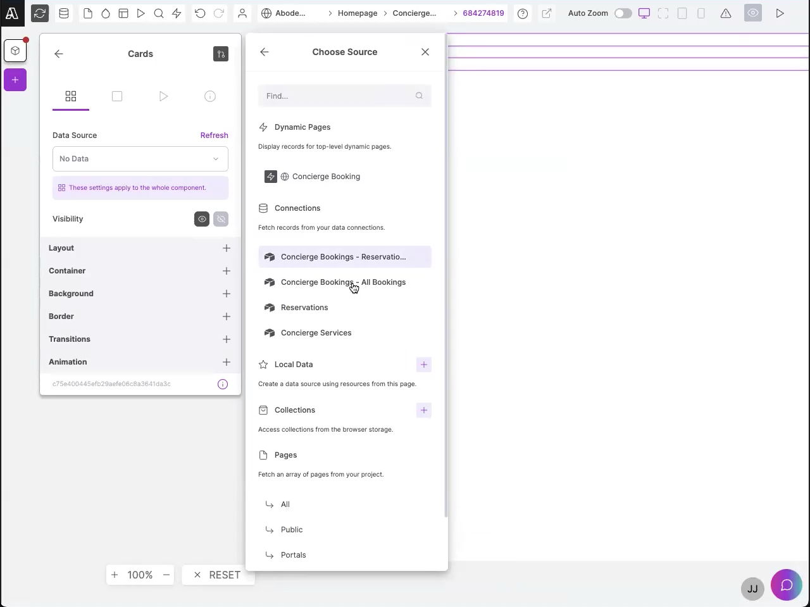Image resolution: width=810 pixels, height=607 pixels.
Task: Click the purple add plus button
Action: (x=15, y=80)
